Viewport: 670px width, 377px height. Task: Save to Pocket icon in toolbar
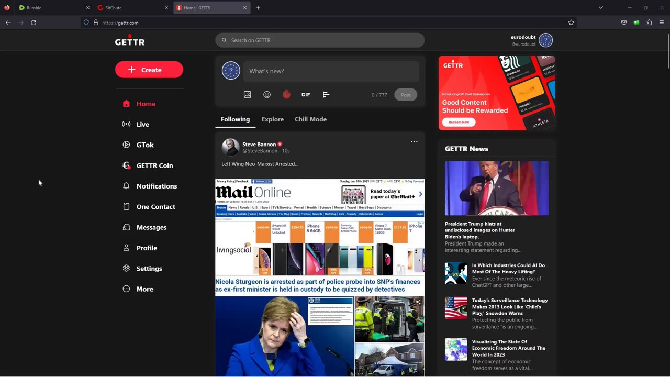point(624,23)
